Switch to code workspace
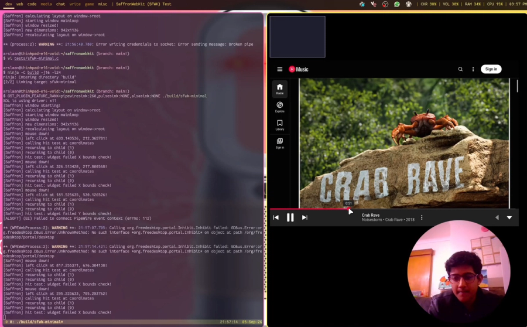Screen dimensions: 527x327 click(32, 4)
